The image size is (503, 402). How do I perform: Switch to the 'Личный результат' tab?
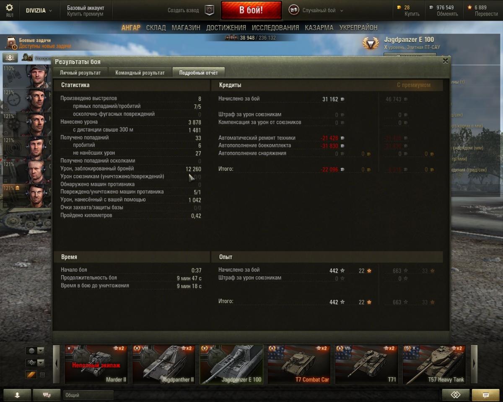80,72
